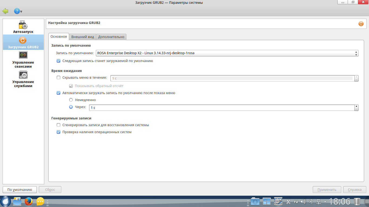Open the trash bin on the panel
Image resolution: width=369 pixels, height=207 pixels.
357,201
